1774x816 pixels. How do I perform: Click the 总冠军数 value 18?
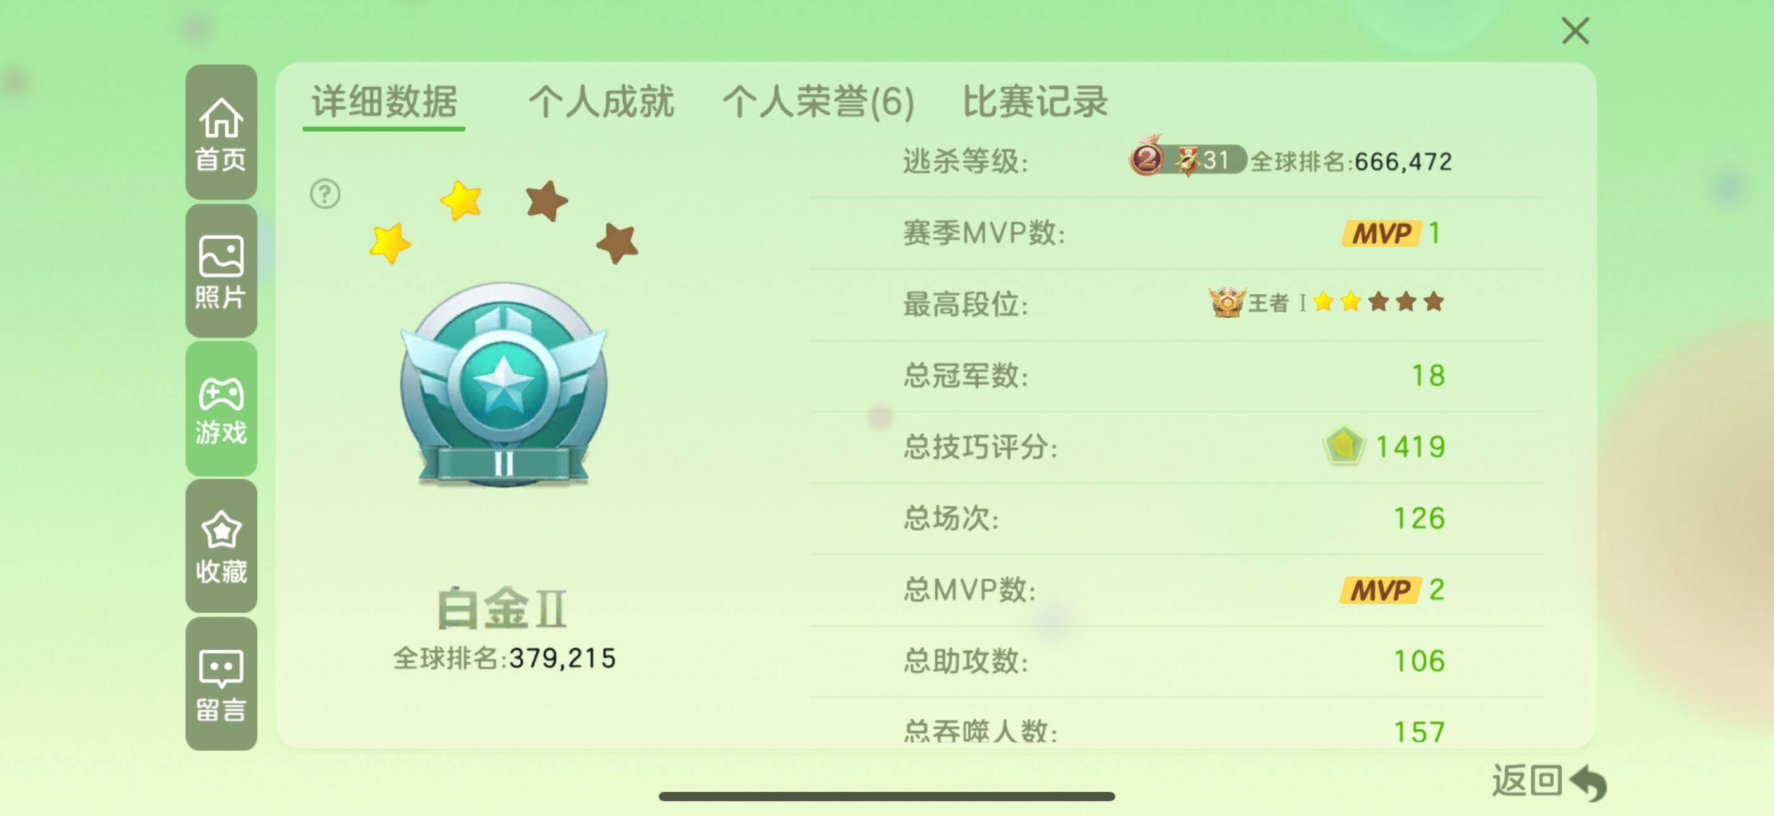(x=1427, y=375)
